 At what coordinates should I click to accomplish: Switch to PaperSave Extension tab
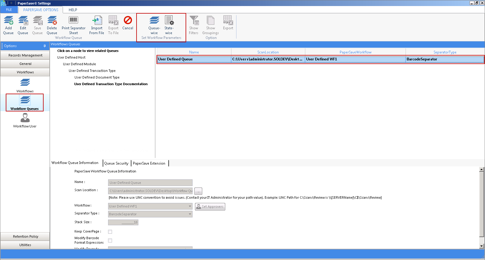(x=149, y=163)
